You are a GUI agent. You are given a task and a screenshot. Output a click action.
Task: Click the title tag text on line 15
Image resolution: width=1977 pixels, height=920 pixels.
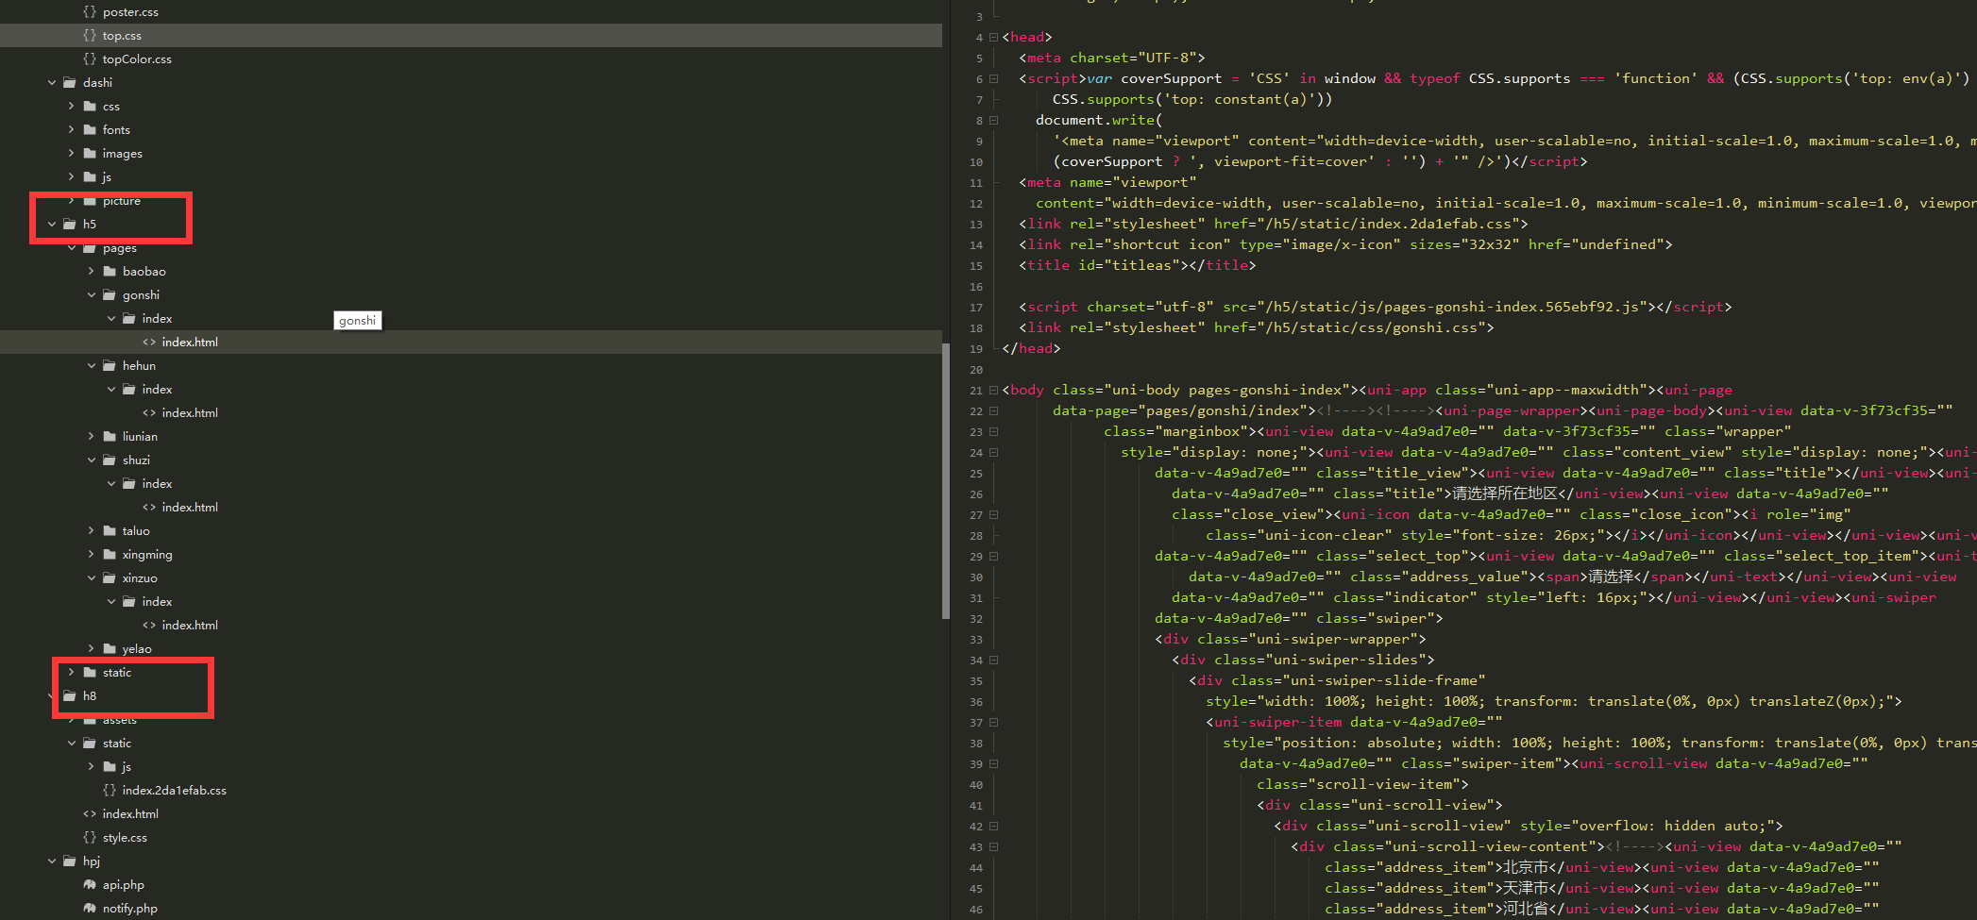1138,265
